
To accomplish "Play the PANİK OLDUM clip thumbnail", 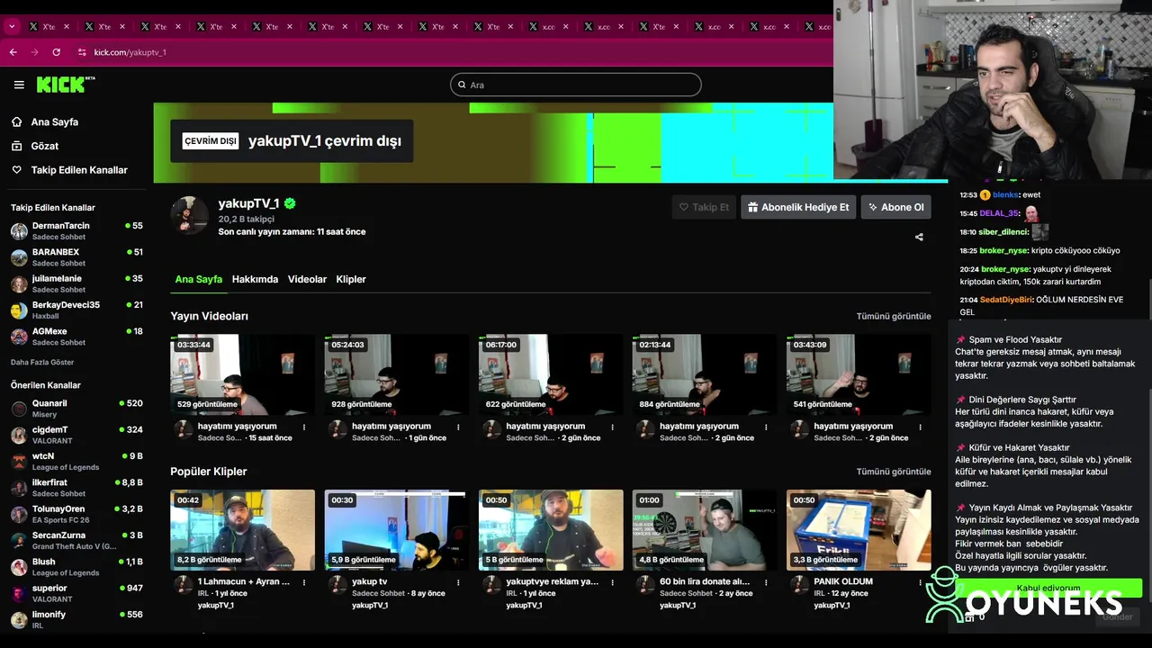I will coord(859,530).
